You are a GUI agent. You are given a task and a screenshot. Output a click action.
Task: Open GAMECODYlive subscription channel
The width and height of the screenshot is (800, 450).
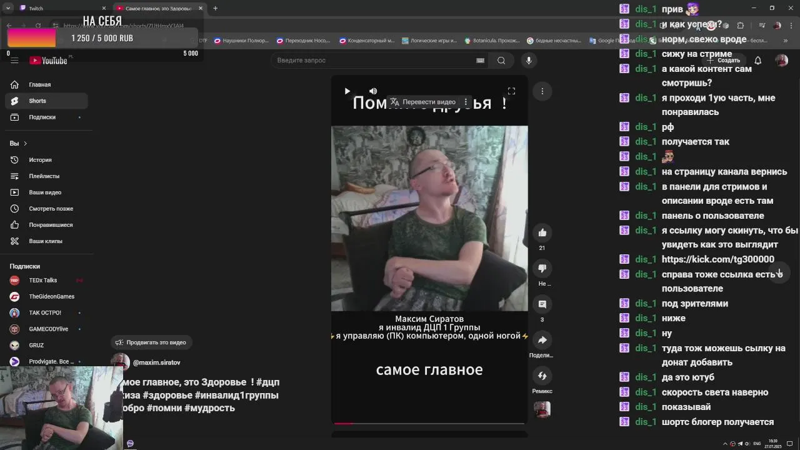pos(47,329)
